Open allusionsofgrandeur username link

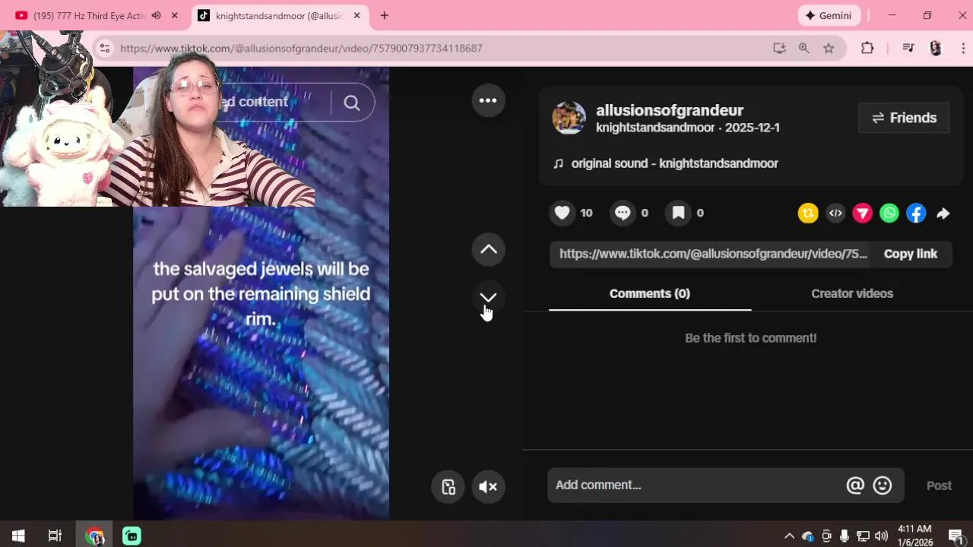tap(670, 110)
